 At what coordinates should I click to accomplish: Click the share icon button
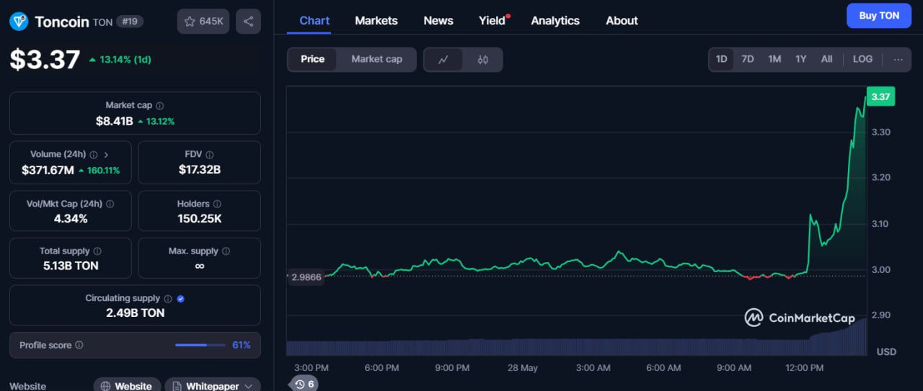[x=248, y=22]
